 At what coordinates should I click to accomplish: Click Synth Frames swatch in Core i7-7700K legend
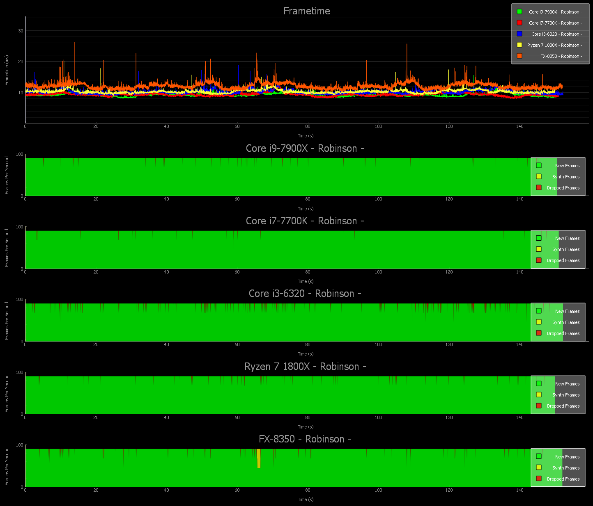539,249
